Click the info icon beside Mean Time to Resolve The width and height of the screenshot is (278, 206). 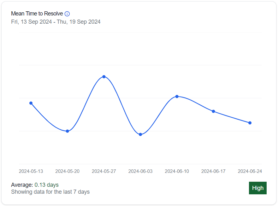(67, 14)
